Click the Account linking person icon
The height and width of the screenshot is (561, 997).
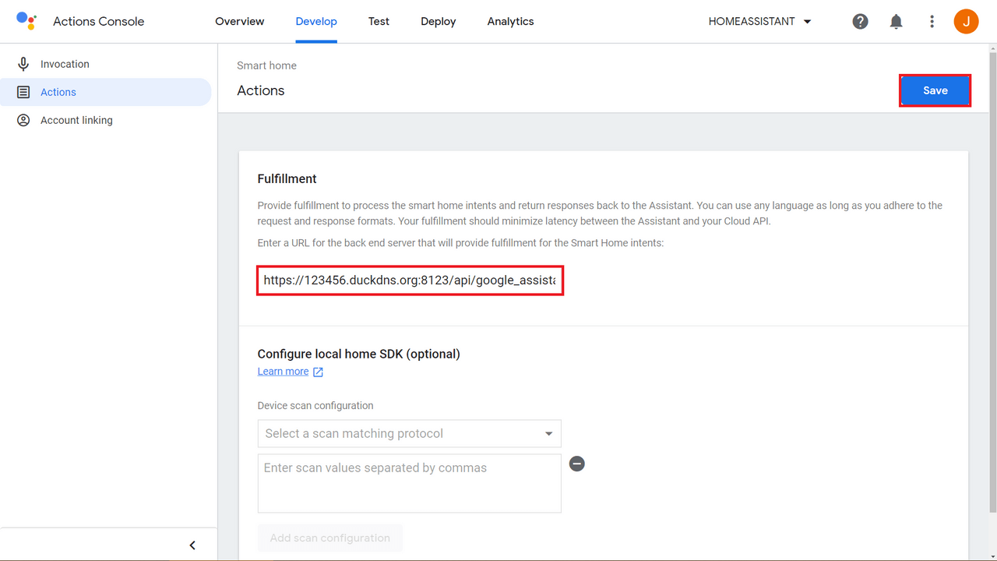24,120
